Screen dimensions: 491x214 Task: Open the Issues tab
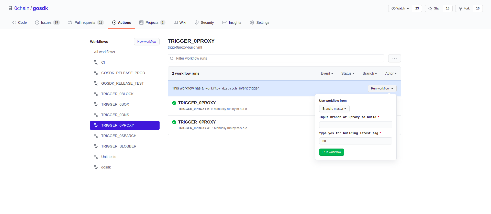[47, 22]
